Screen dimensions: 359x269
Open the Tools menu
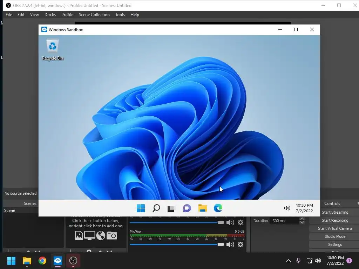pos(120,15)
